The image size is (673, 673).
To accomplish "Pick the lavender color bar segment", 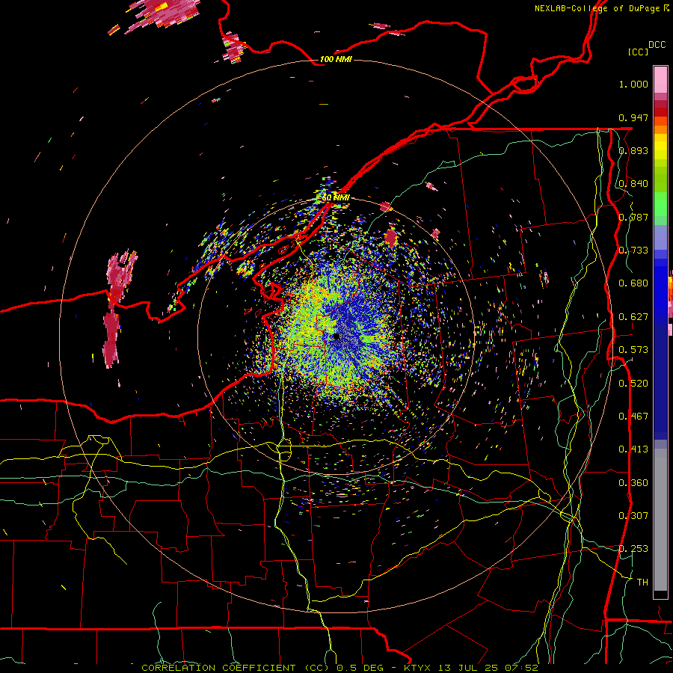I will tap(660, 237).
